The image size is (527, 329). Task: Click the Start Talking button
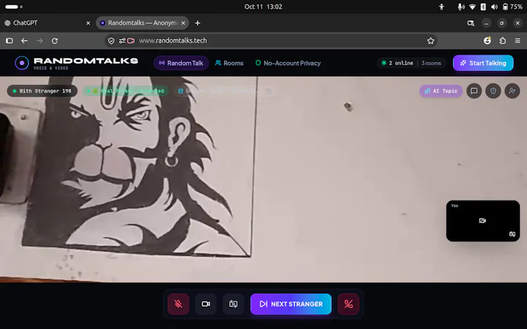[x=483, y=63]
